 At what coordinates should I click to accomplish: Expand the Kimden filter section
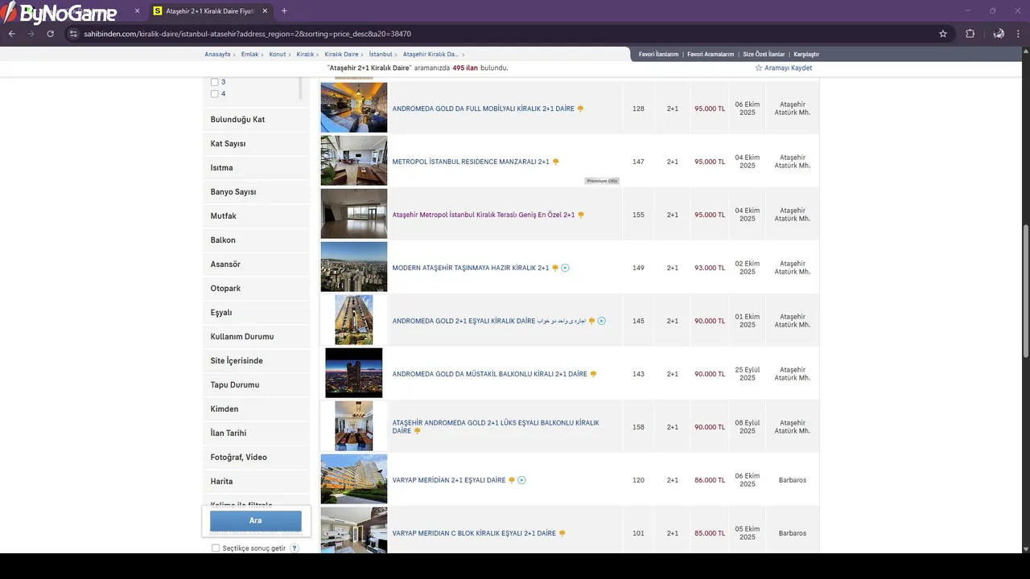(256, 409)
